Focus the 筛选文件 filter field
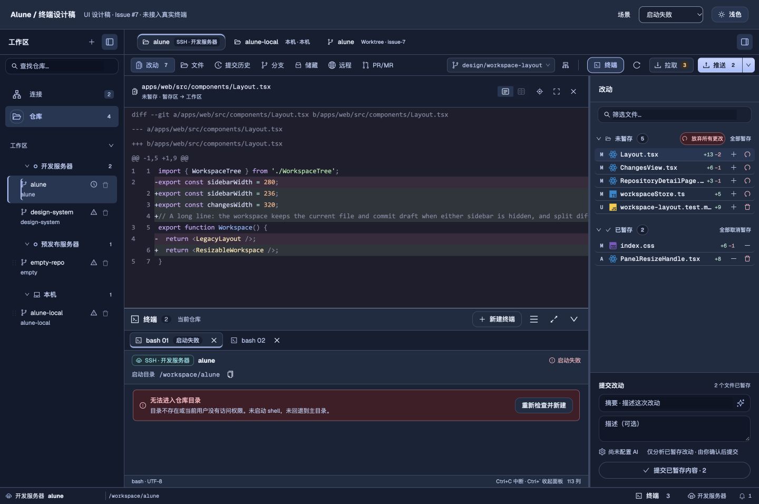Screen dimensions: 759x504 pos(675,114)
